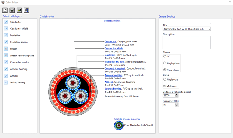Toggle the Insulation screen checkbox

(6, 42)
